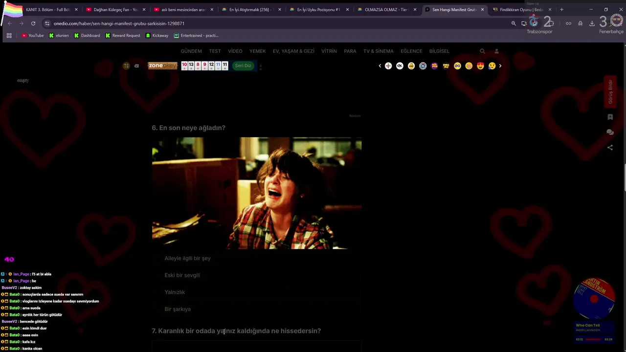Select the OK reaction emoji

(x=400, y=66)
